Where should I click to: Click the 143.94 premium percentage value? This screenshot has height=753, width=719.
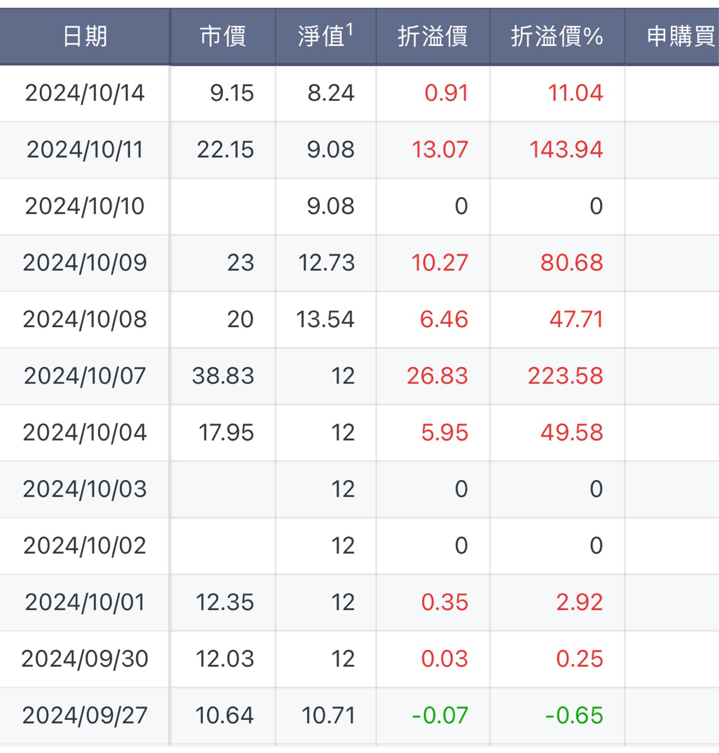(566, 149)
